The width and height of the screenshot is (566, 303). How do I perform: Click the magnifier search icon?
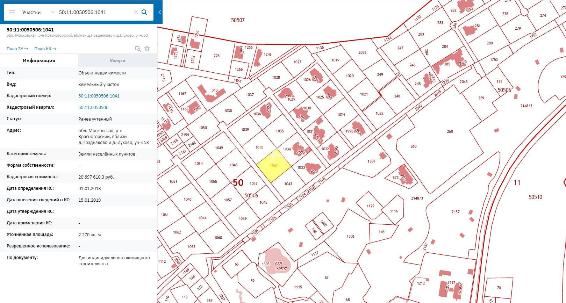pyautogui.click(x=144, y=12)
